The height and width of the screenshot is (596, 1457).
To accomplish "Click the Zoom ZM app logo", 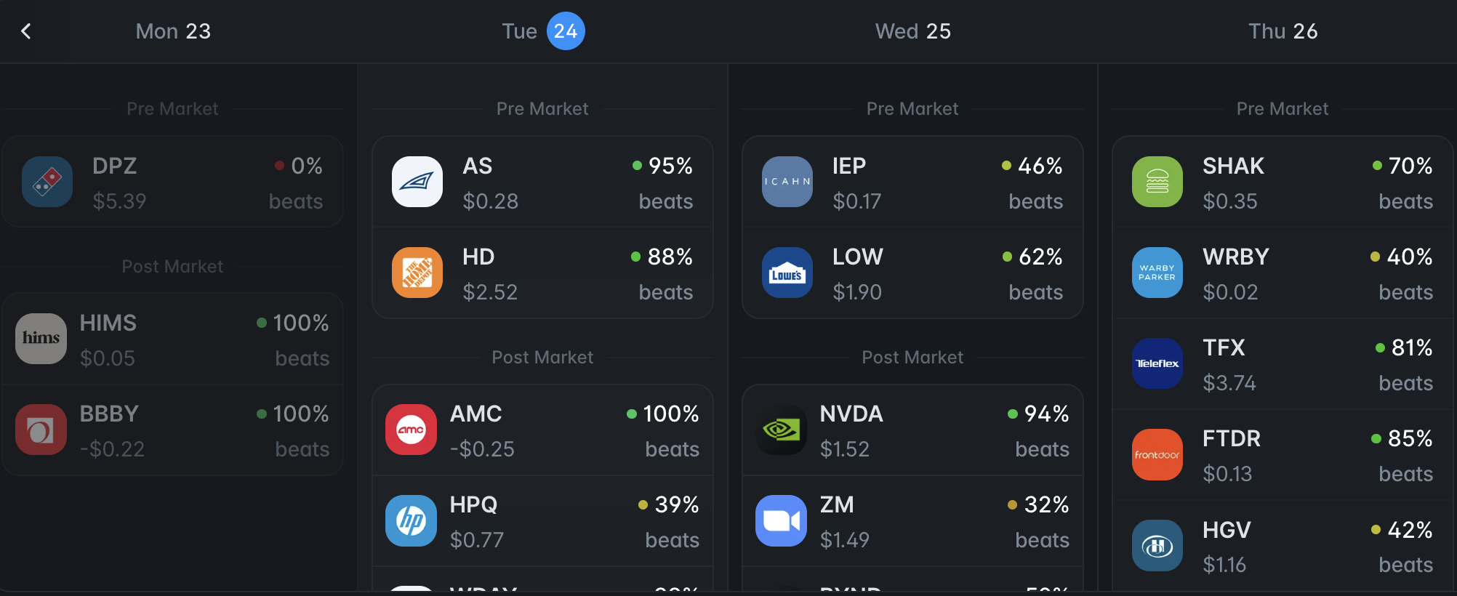I will pyautogui.click(x=781, y=520).
